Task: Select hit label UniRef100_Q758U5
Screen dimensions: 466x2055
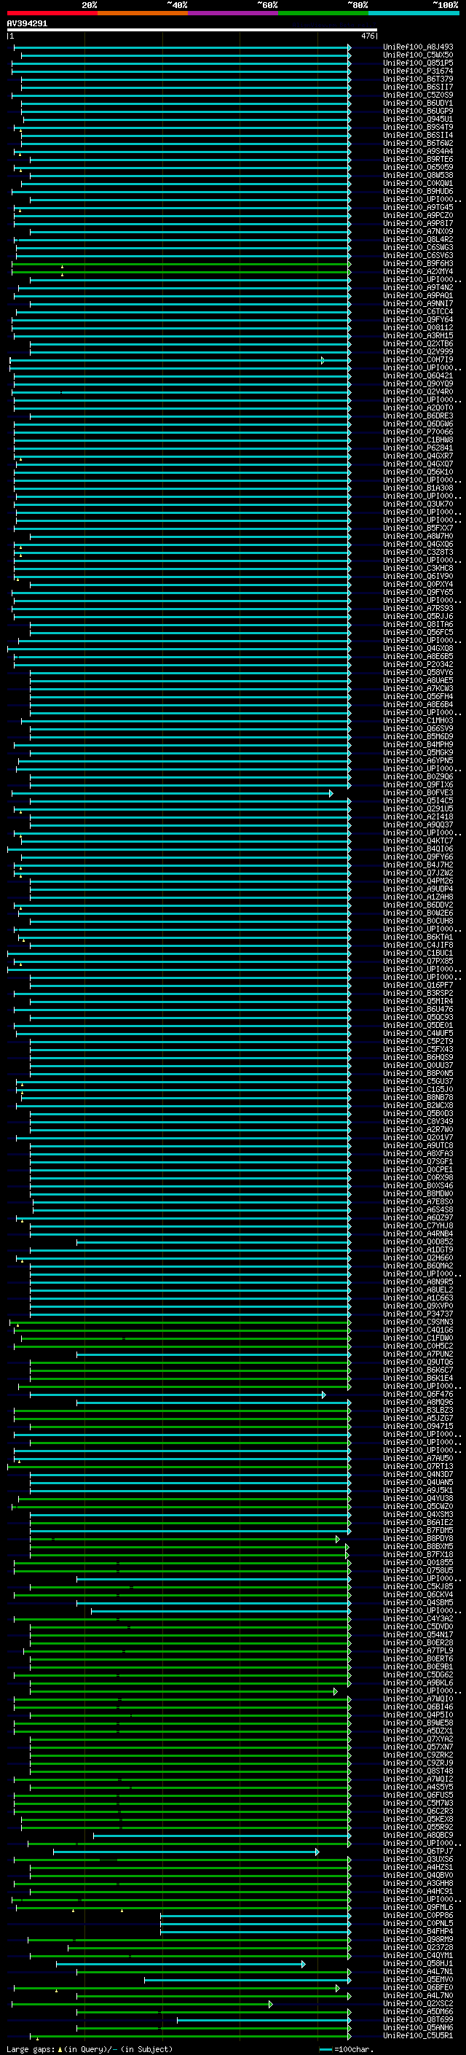Action: (x=418, y=1571)
